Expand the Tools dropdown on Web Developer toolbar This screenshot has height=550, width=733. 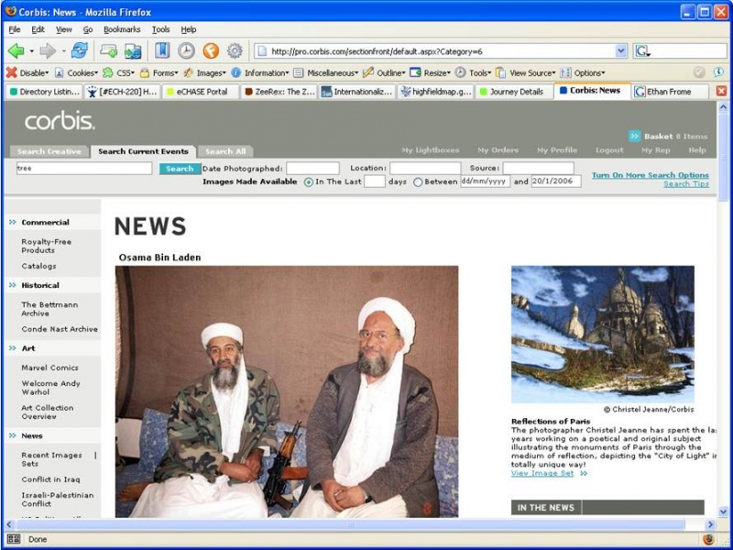tap(478, 71)
